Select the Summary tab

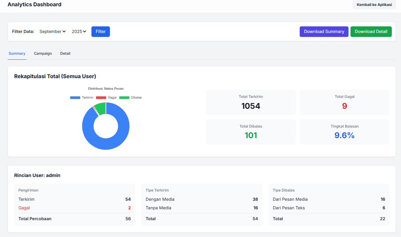(x=17, y=53)
